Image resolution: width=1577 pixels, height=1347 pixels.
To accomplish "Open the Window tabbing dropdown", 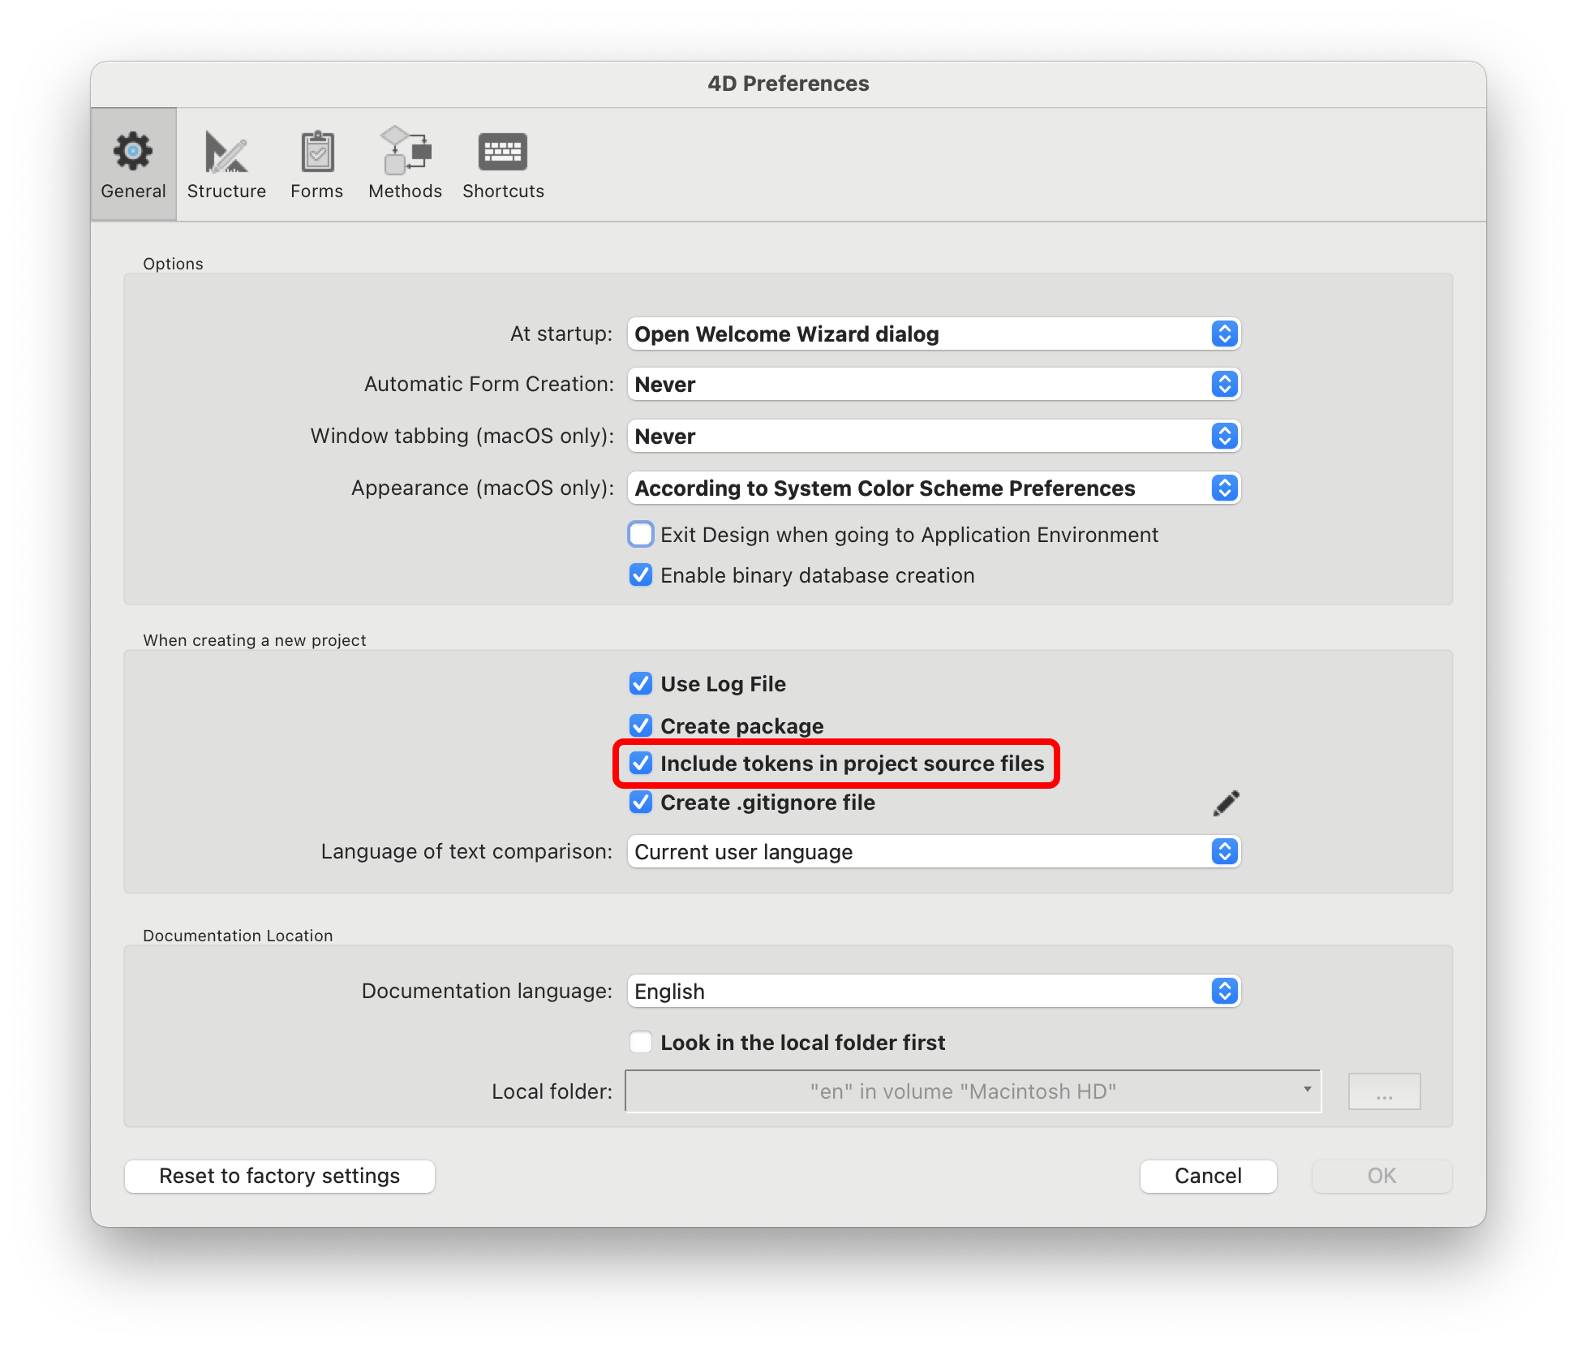I will coord(934,437).
